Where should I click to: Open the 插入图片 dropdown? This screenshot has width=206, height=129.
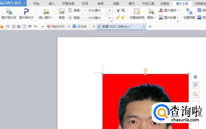click(46, 18)
